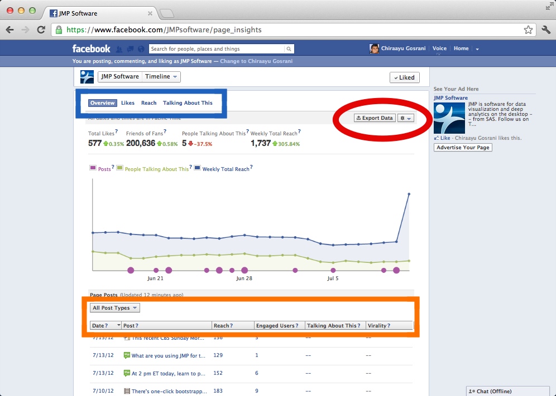Click post type icon for 'What are you using JMP'
Image resolution: width=556 pixels, height=396 pixels.
(127, 355)
